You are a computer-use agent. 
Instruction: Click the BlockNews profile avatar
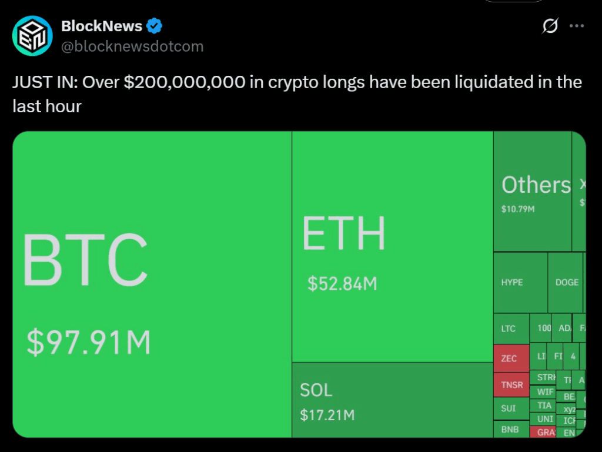coord(33,36)
